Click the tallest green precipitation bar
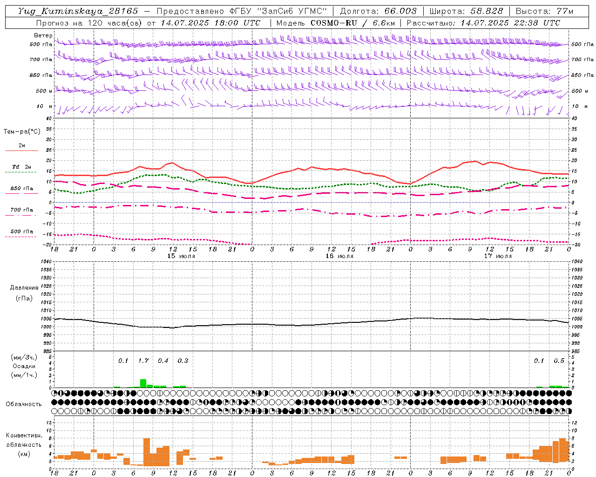Viewport: 596px width, 477px height. pos(143,383)
